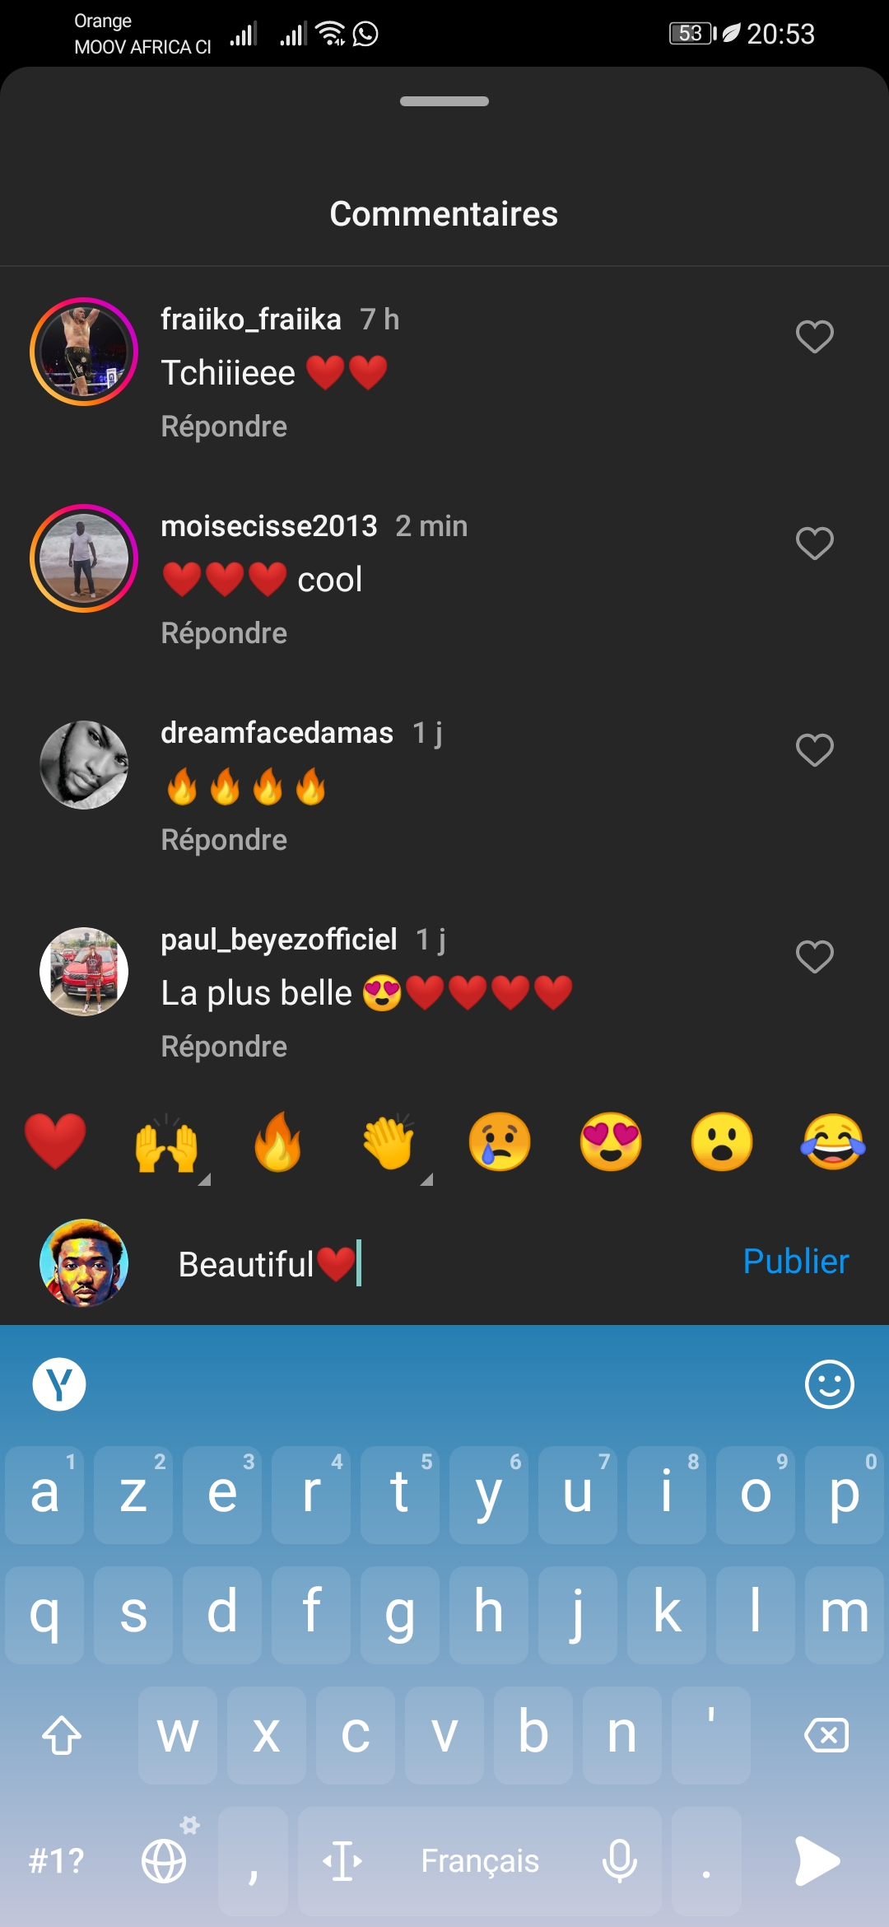Insert the red heart quick emoji

point(55,1141)
